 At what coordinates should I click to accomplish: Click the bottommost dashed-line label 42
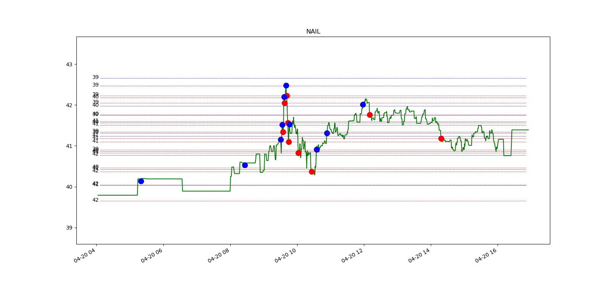coord(95,200)
